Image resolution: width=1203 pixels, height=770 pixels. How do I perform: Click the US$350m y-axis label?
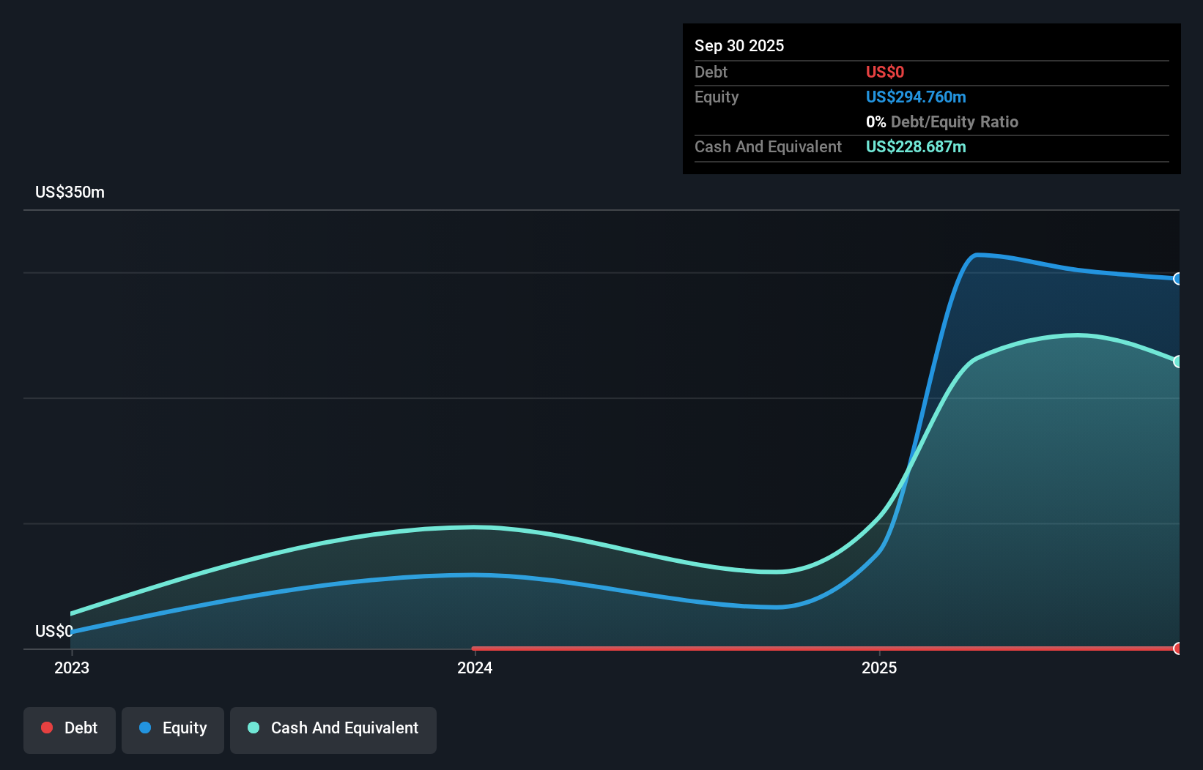pos(70,192)
